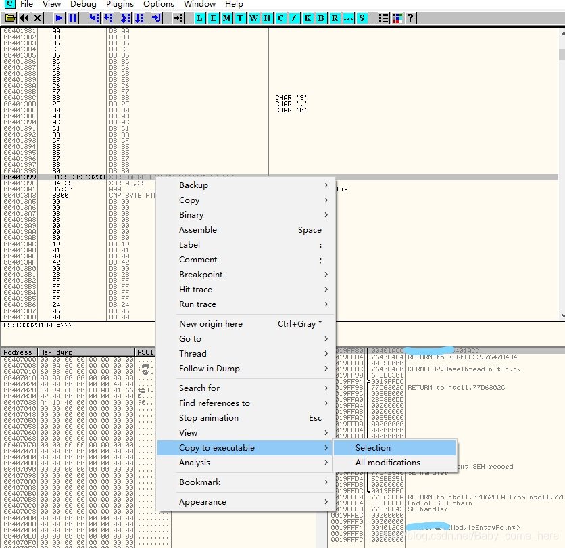The image size is (565, 548).
Task: Click the Help question mark icon
Action: click(x=410, y=18)
